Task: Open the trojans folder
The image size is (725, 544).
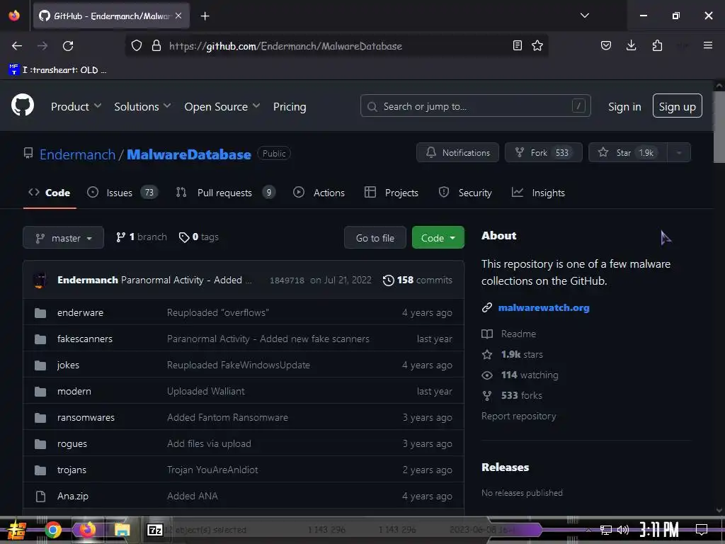Action: (72, 470)
